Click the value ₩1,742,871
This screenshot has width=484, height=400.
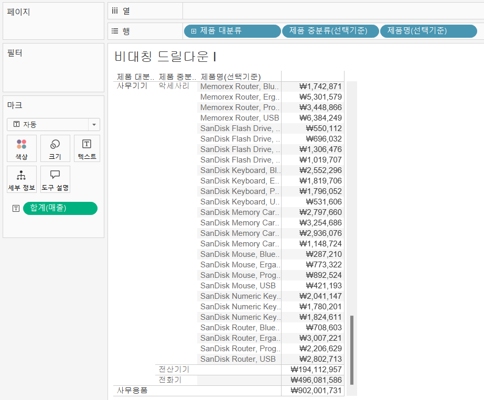click(x=320, y=87)
